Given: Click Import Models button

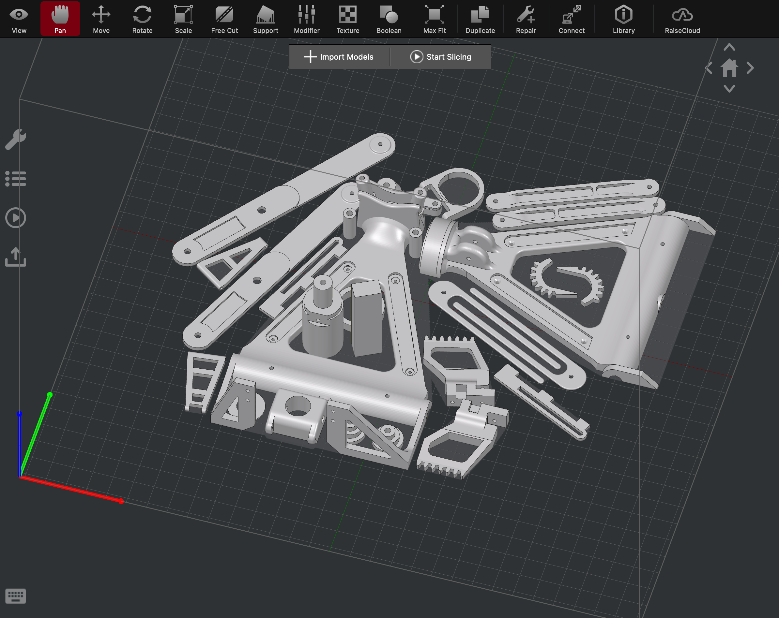Looking at the screenshot, I should (339, 57).
